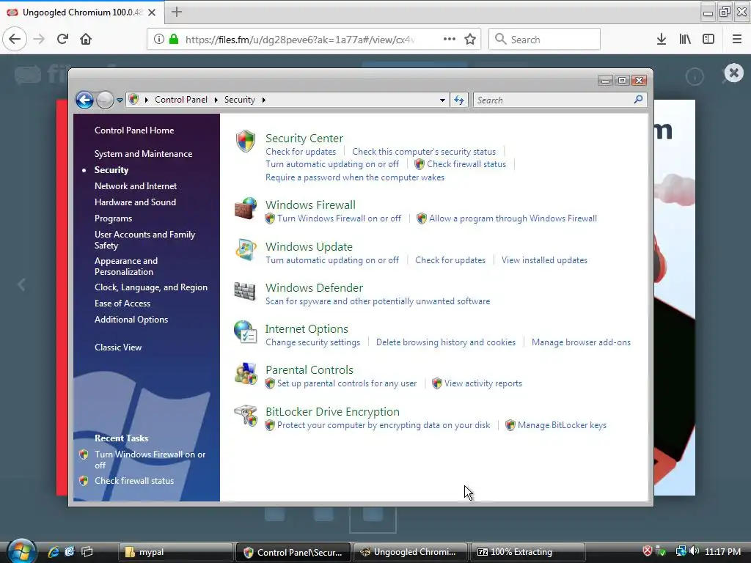The width and height of the screenshot is (751, 563).
Task: Open the BitLocker Drive Encryption keys icon
Action: [x=246, y=415]
